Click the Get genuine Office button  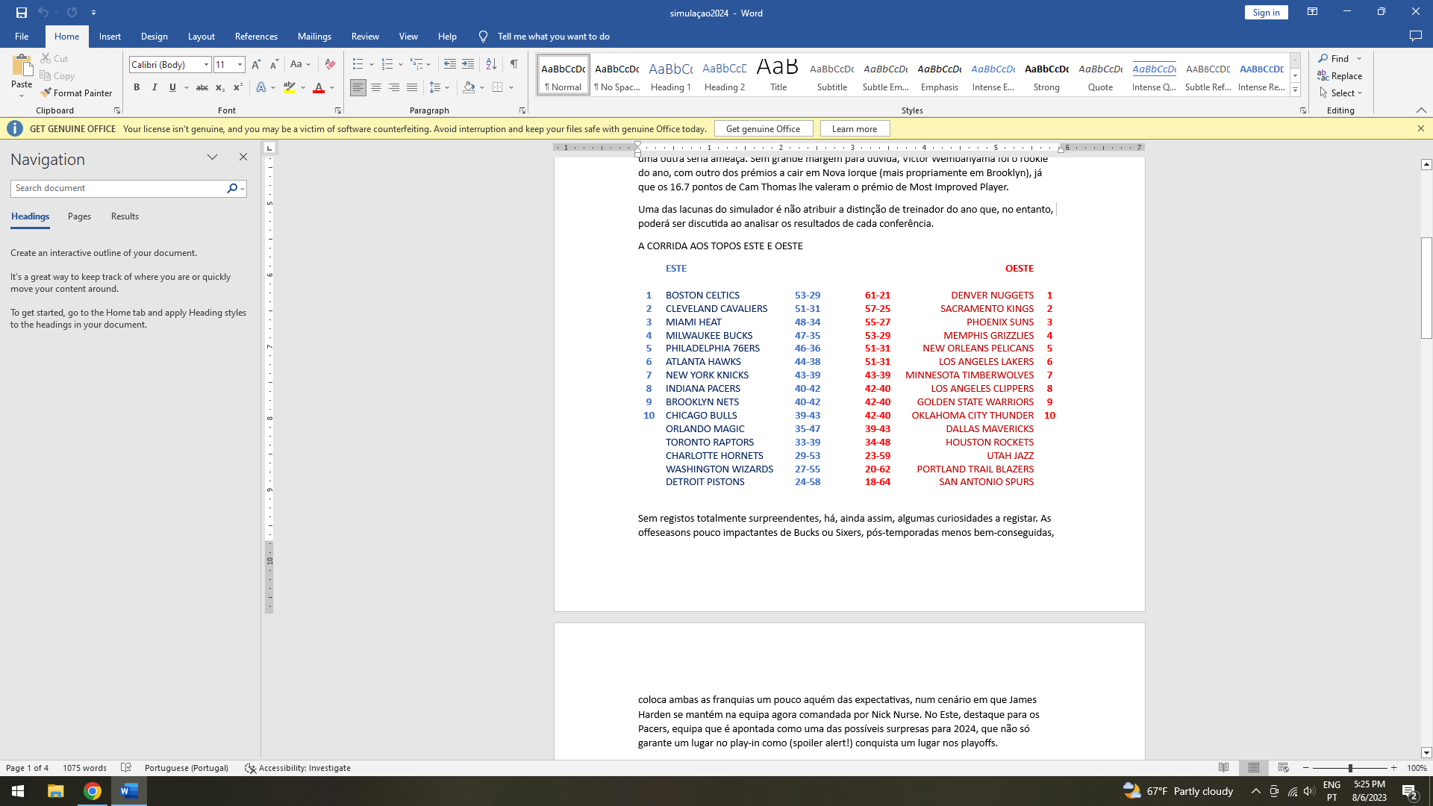click(x=763, y=129)
